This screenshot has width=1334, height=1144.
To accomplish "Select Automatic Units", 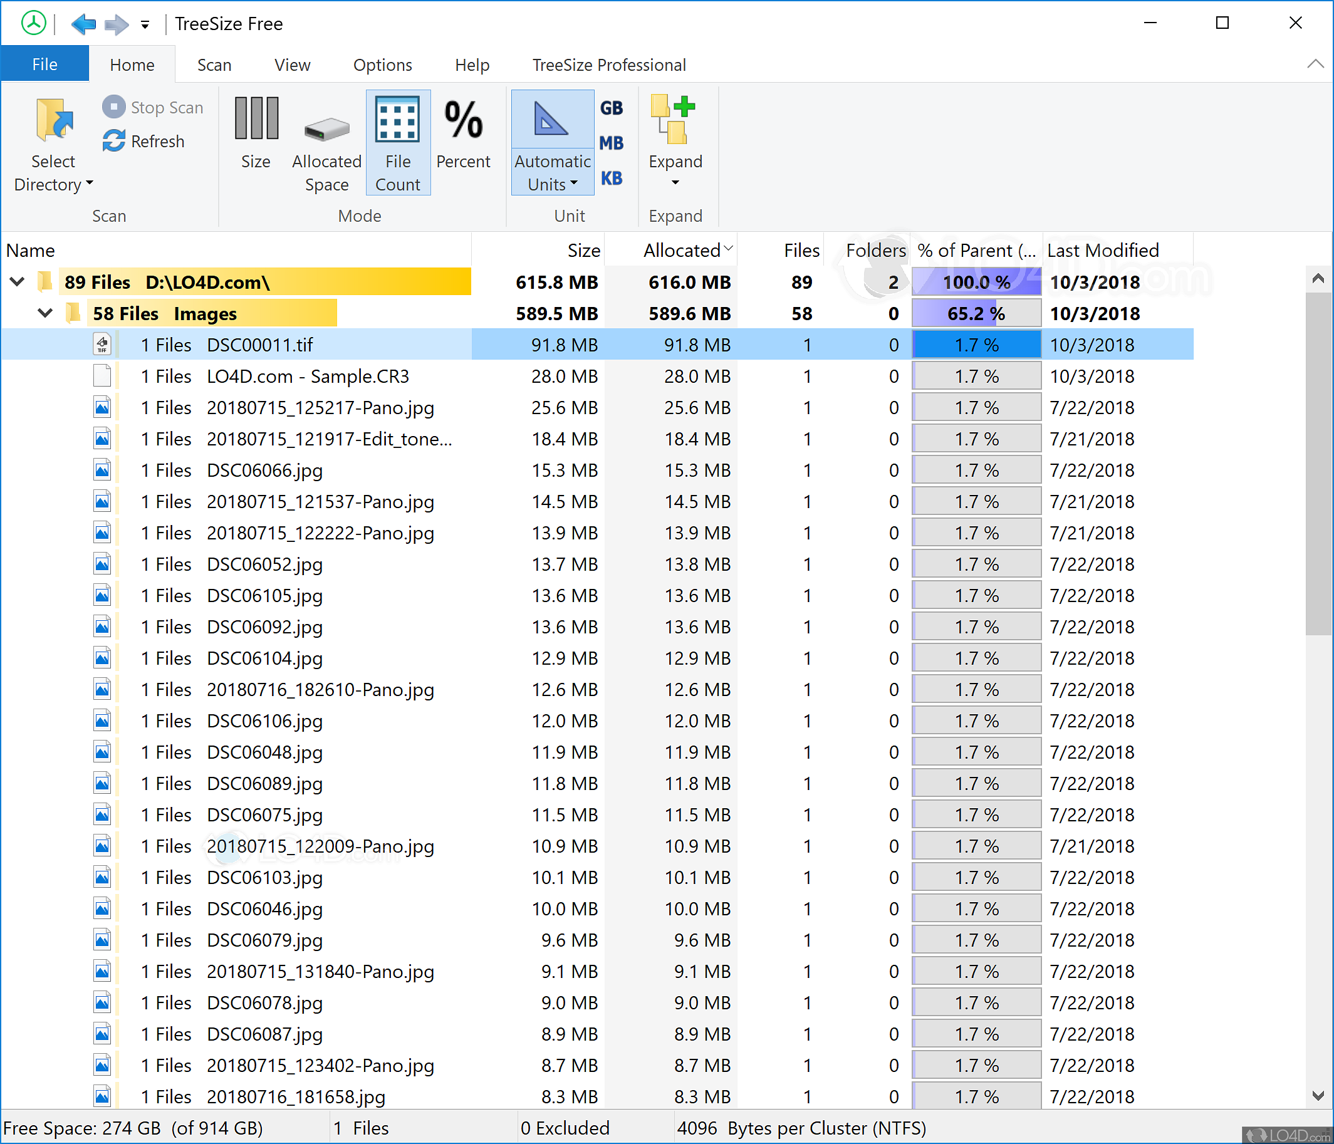I will pos(551,142).
